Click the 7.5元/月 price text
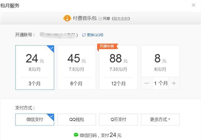Screen dimensions: 201x140 pos(76,69)
